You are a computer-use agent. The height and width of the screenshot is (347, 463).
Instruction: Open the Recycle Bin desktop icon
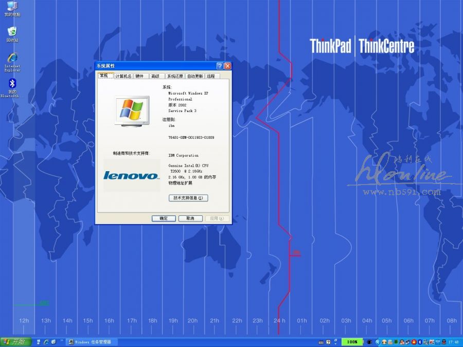pos(12,33)
